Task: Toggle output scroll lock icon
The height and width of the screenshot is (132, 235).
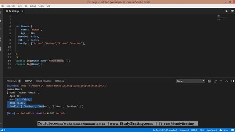Action: 215,81
